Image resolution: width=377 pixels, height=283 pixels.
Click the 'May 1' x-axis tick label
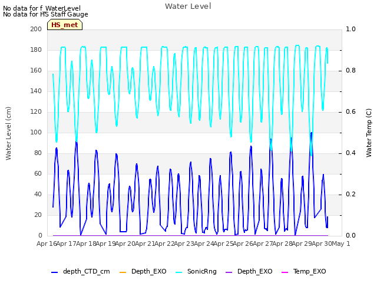coord(341,243)
